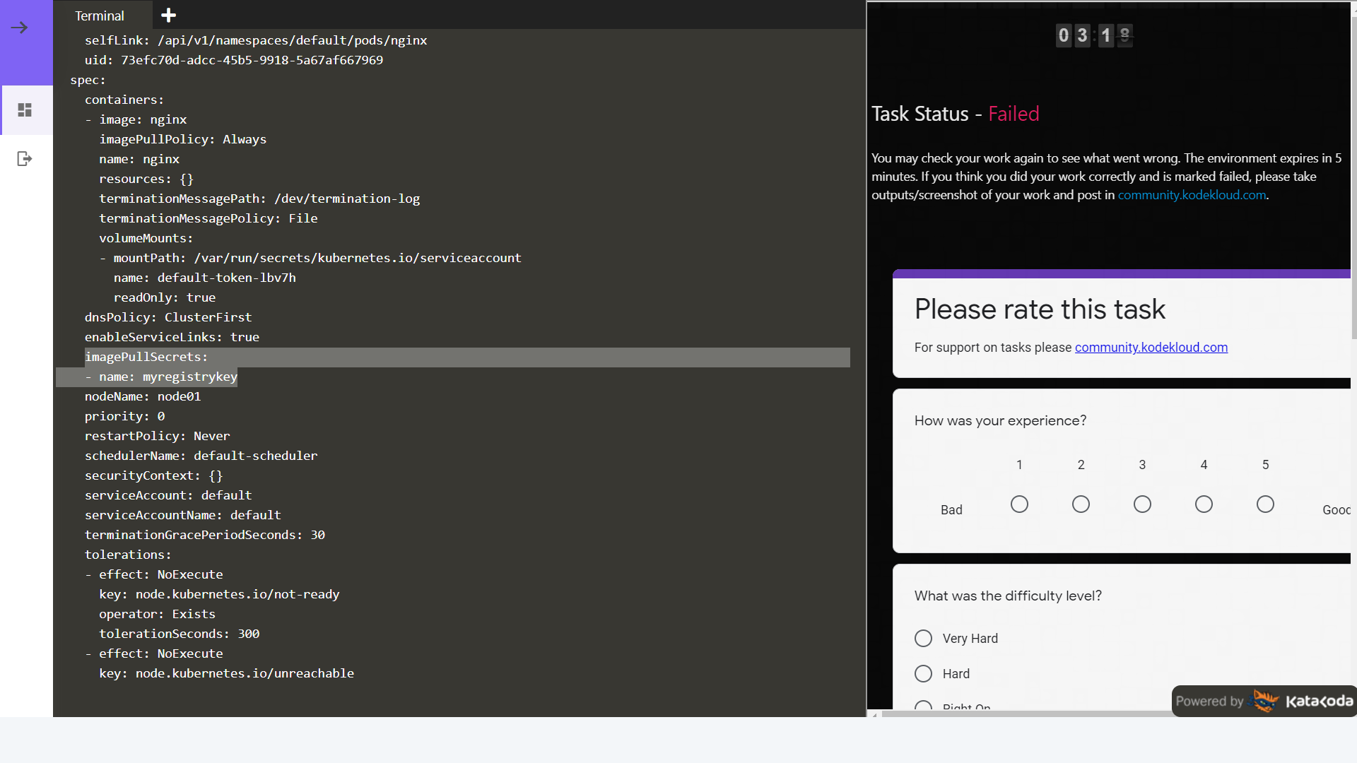Open the dashboard grid icon

25,110
